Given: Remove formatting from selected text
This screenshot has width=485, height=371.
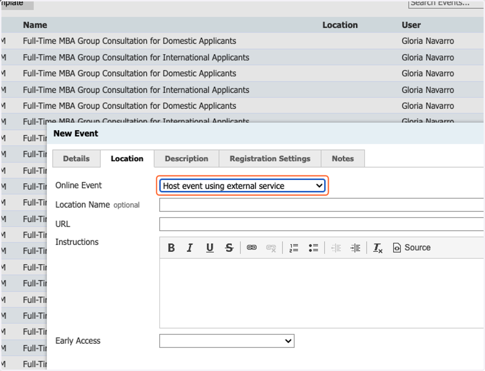Looking at the screenshot, I should (378, 248).
